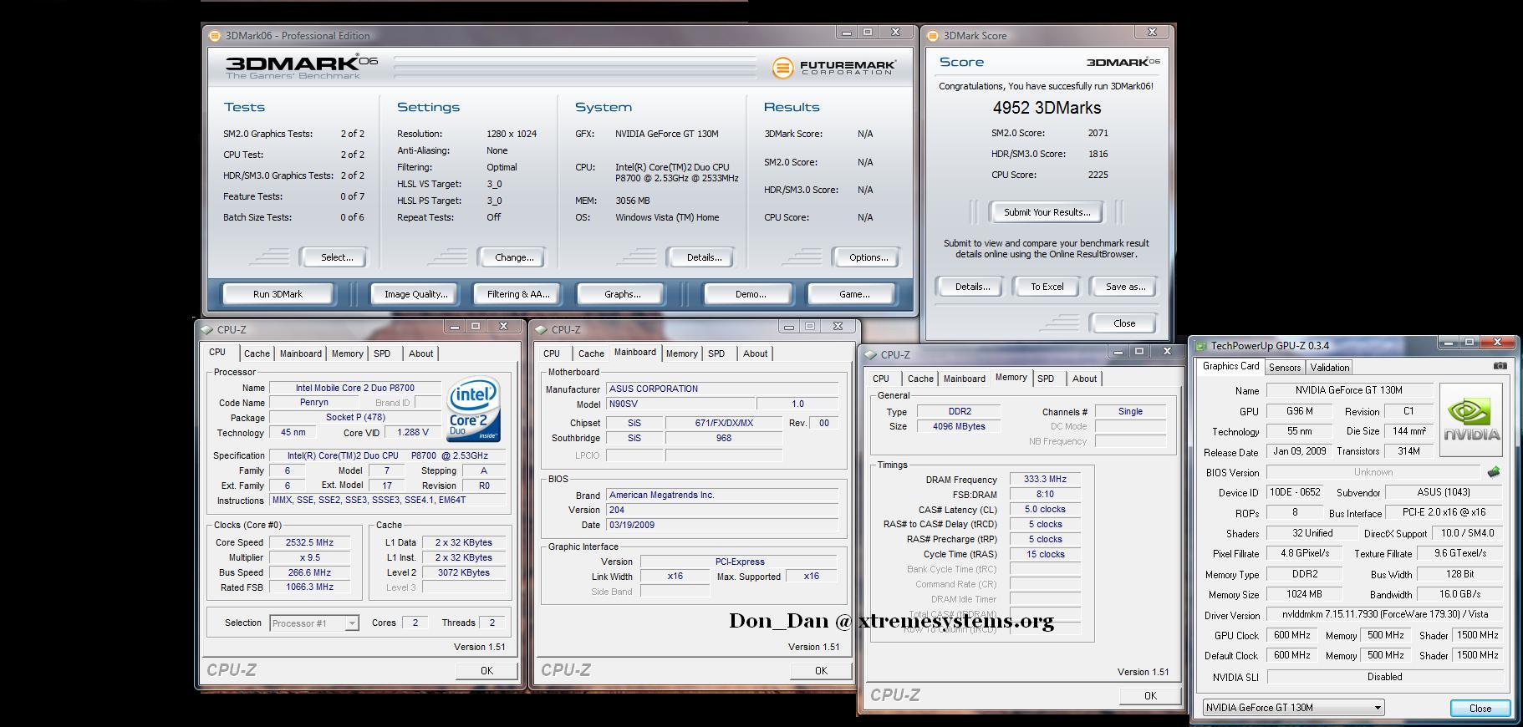The height and width of the screenshot is (727, 1523).
Task: Click OK in CPU-Z Mainboard window
Action: click(821, 670)
